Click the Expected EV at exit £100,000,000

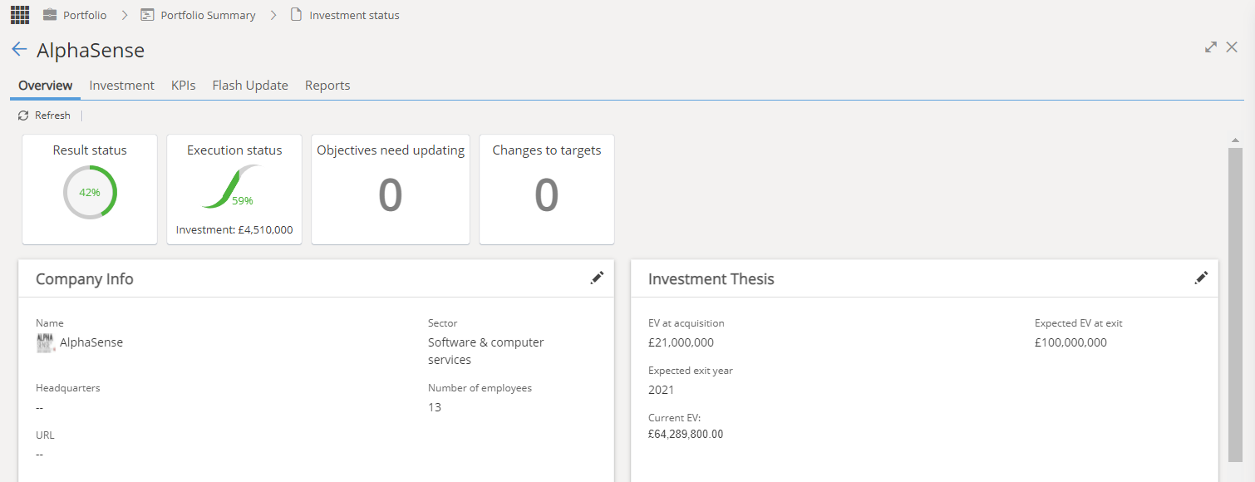(1070, 342)
